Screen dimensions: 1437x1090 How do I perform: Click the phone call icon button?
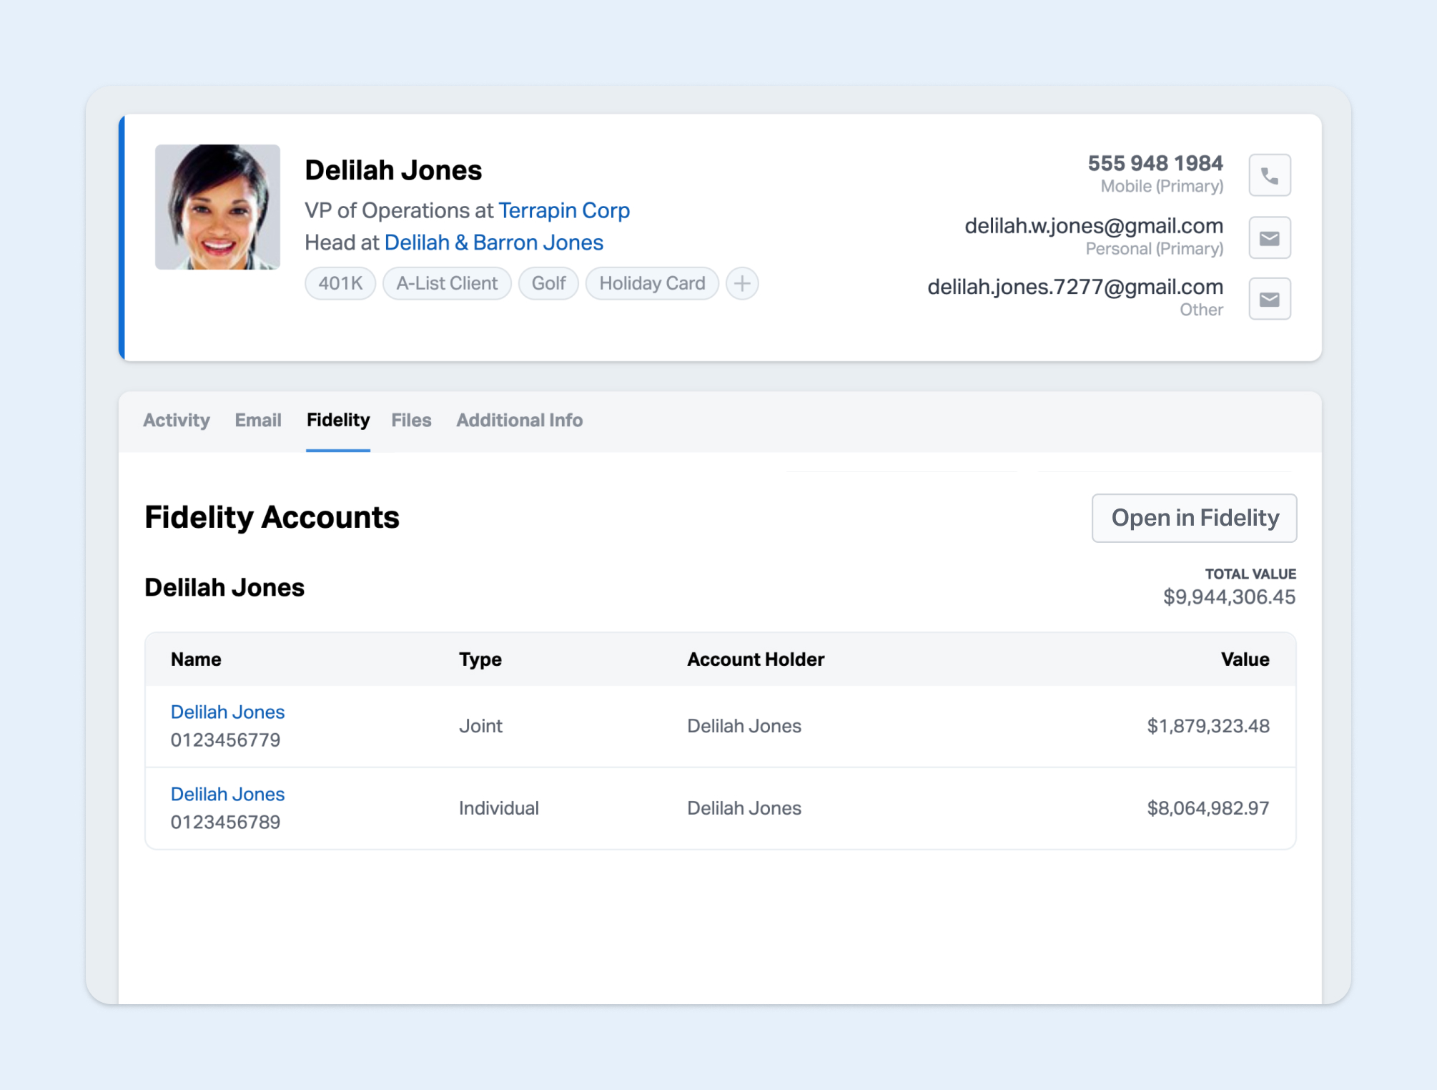click(x=1269, y=175)
